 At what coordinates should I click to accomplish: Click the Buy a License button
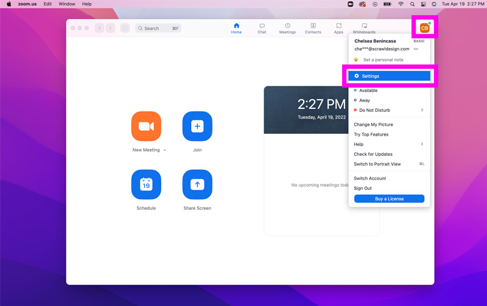[389, 198]
